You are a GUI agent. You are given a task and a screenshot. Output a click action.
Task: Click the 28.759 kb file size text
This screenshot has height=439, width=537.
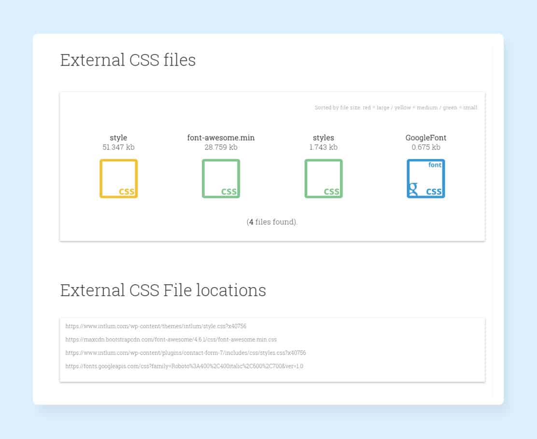(x=221, y=147)
